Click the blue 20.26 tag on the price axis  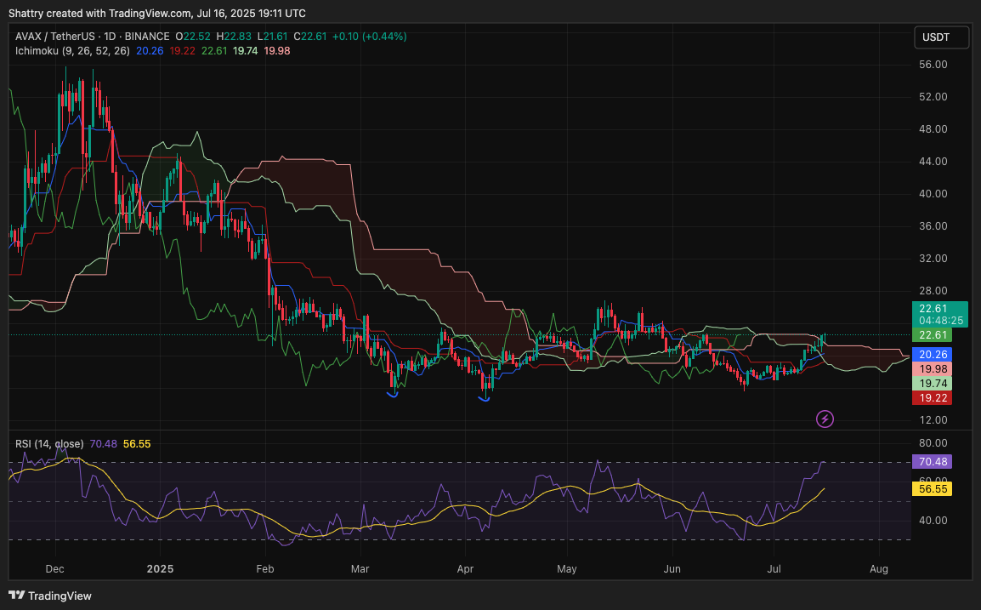click(x=930, y=354)
